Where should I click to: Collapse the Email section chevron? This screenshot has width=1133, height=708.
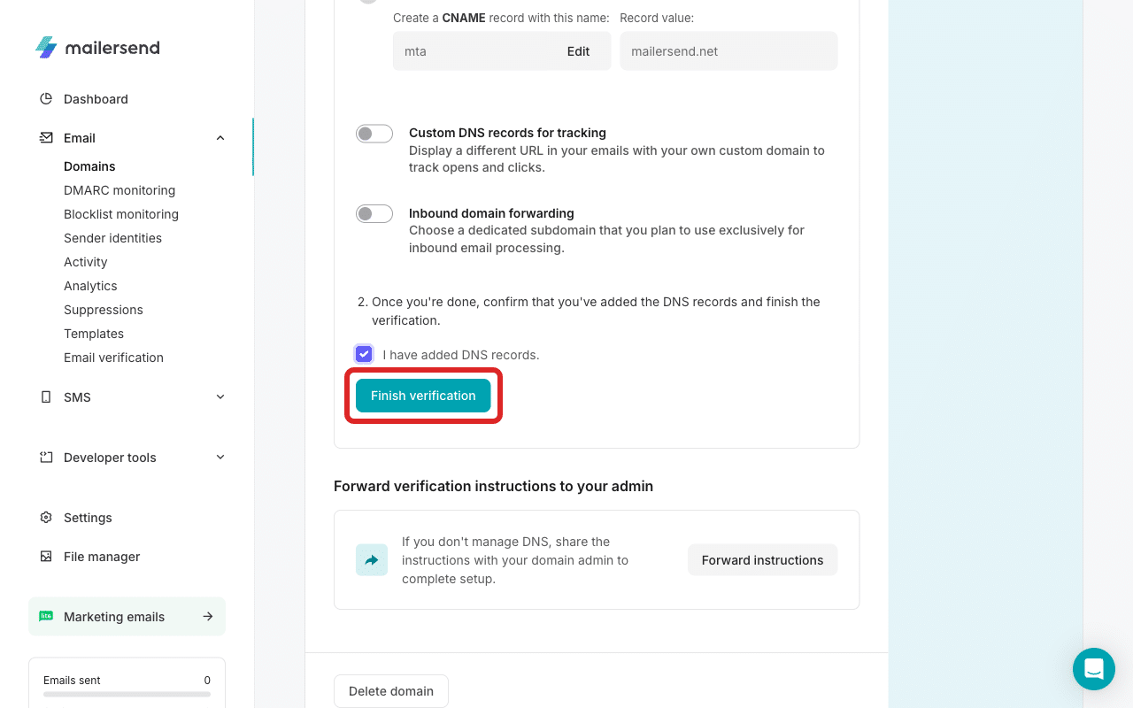(220, 137)
